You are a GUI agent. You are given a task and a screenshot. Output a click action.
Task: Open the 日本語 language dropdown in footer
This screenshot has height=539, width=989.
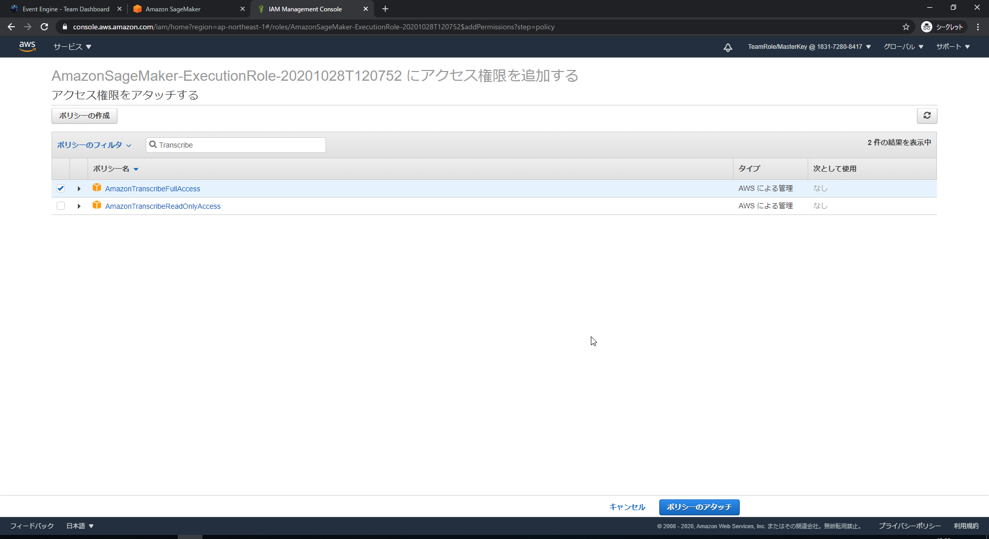(x=80, y=526)
